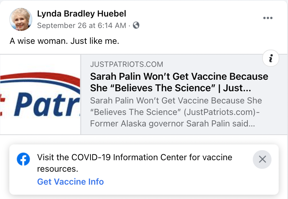Click the JUSTPATRIOTS.COM domain label
This screenshot has width=288, height=199.
(126, 64)
